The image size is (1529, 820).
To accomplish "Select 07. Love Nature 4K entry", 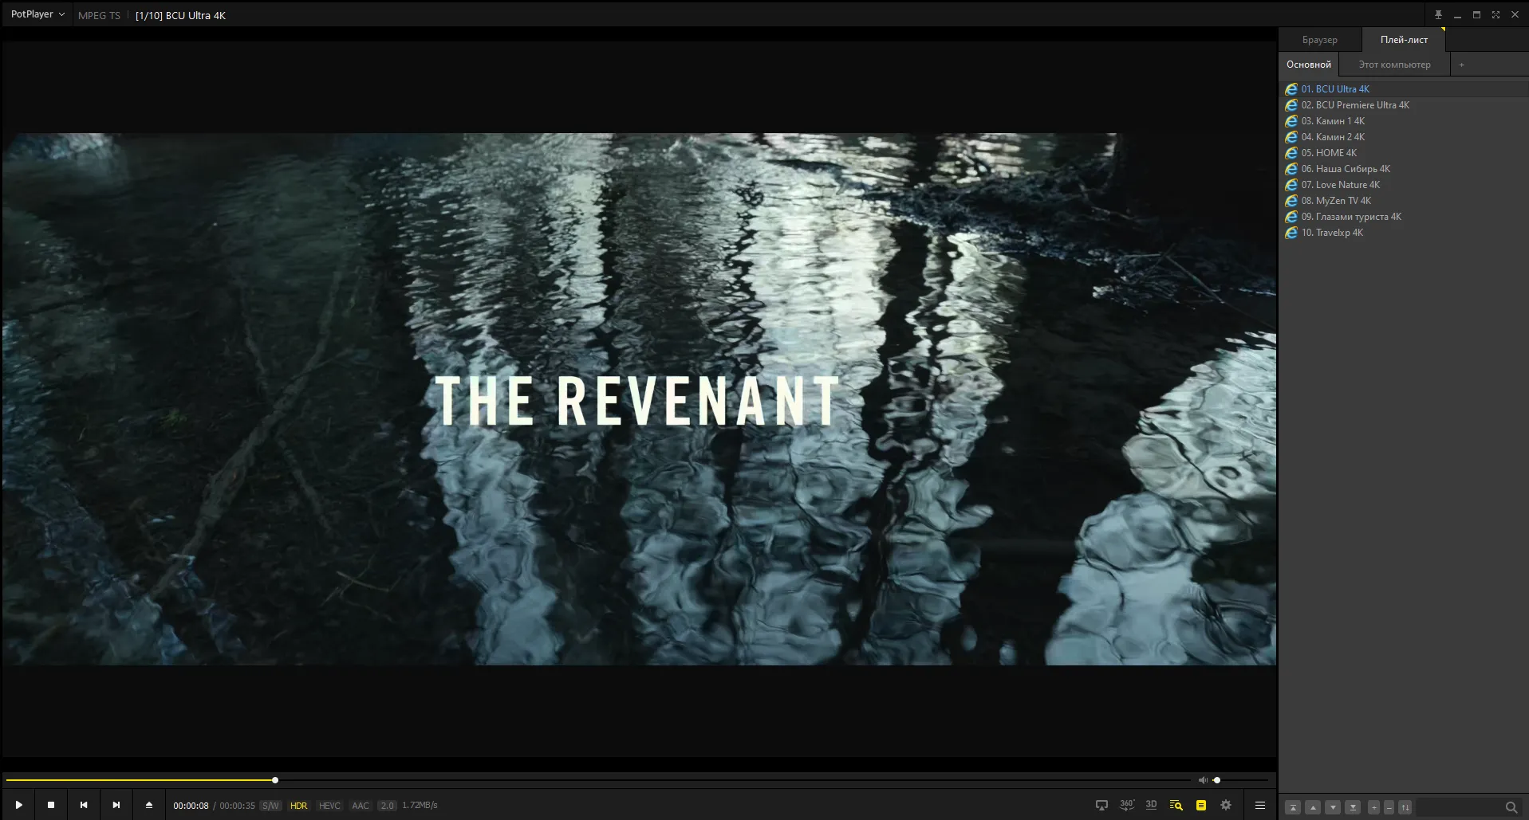I will point(1404,185).
